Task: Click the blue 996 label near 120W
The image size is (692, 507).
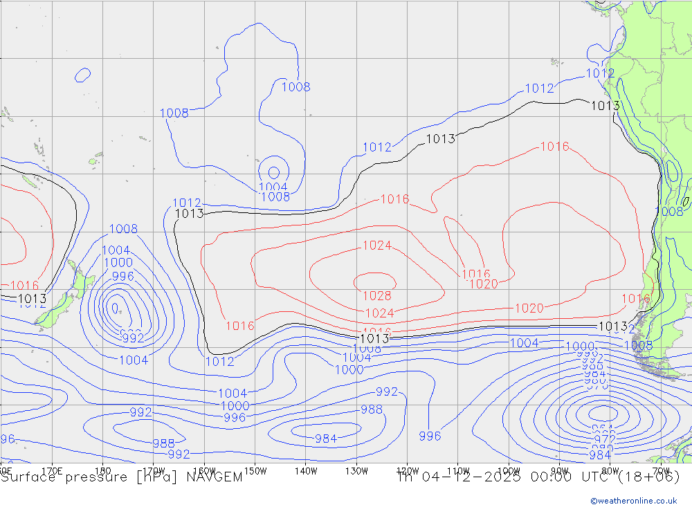Action: click(430, 436)
